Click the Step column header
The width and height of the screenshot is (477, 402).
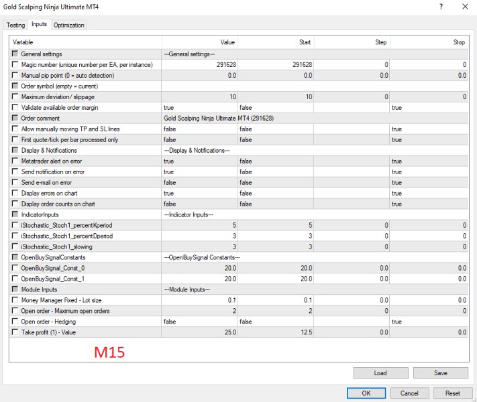(352, 42)
